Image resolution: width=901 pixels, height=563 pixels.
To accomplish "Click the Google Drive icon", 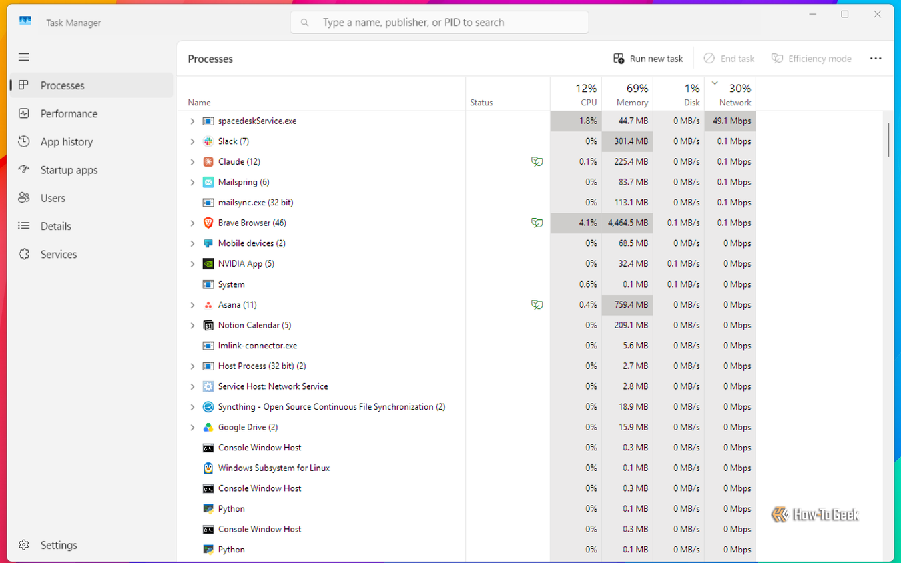I will [208, 427].
